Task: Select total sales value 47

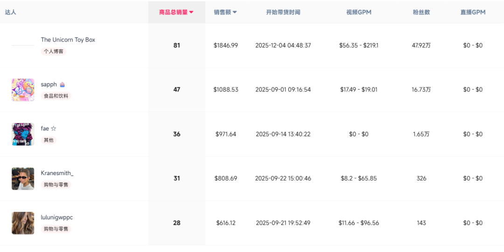Action: 177,90
